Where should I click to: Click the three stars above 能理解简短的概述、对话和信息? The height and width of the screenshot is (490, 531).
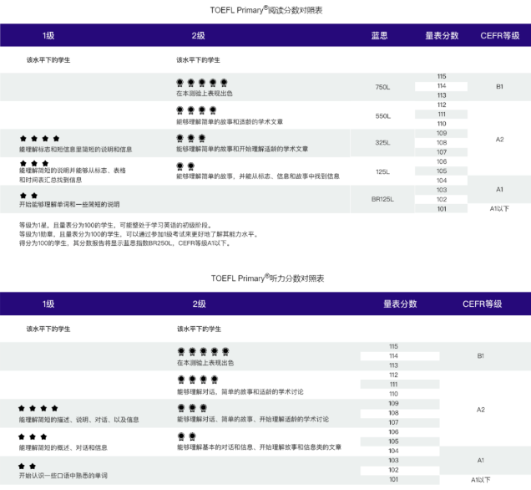33,436
